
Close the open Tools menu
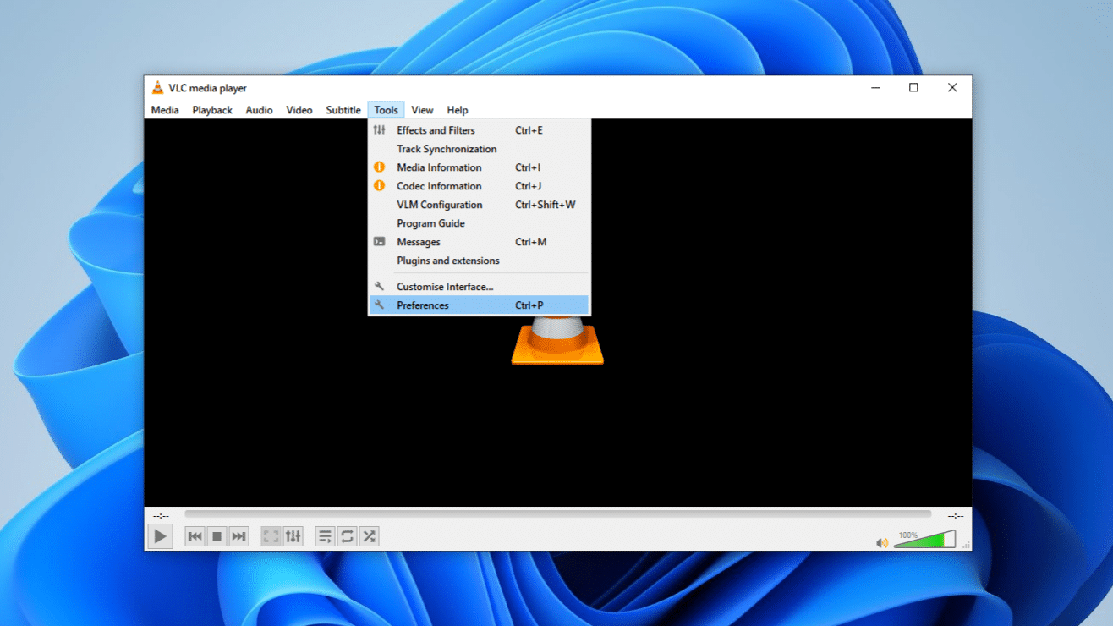[386, 110]
